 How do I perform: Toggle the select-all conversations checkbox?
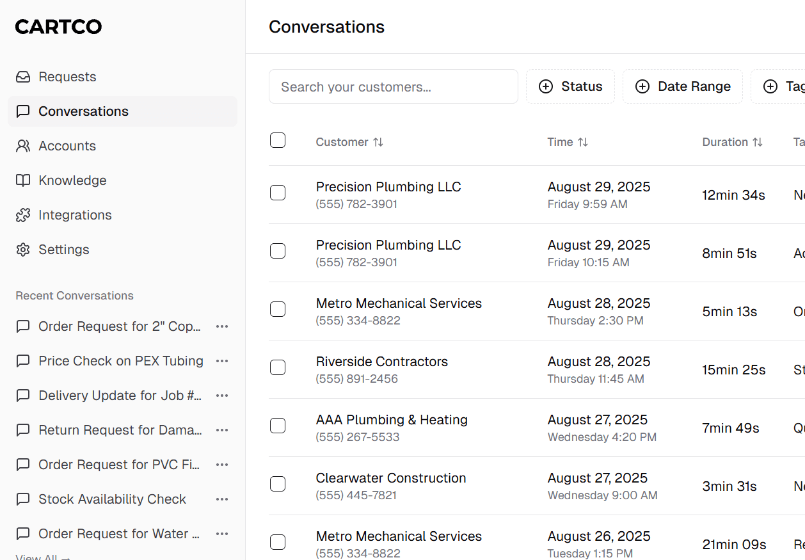tap(278, 140)
